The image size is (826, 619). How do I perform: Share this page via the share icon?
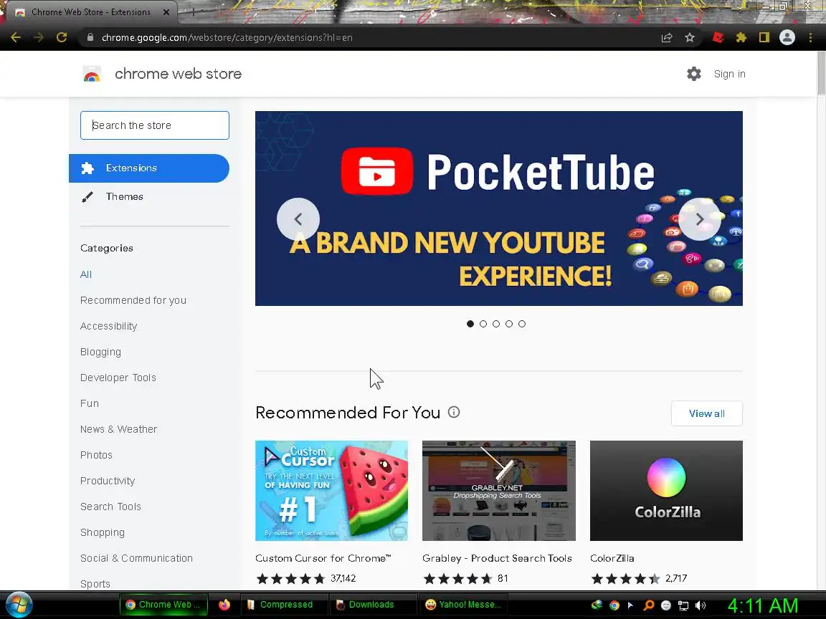point(667,37)
